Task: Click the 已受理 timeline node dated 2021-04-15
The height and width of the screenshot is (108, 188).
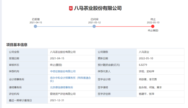Action: (35, 26)
